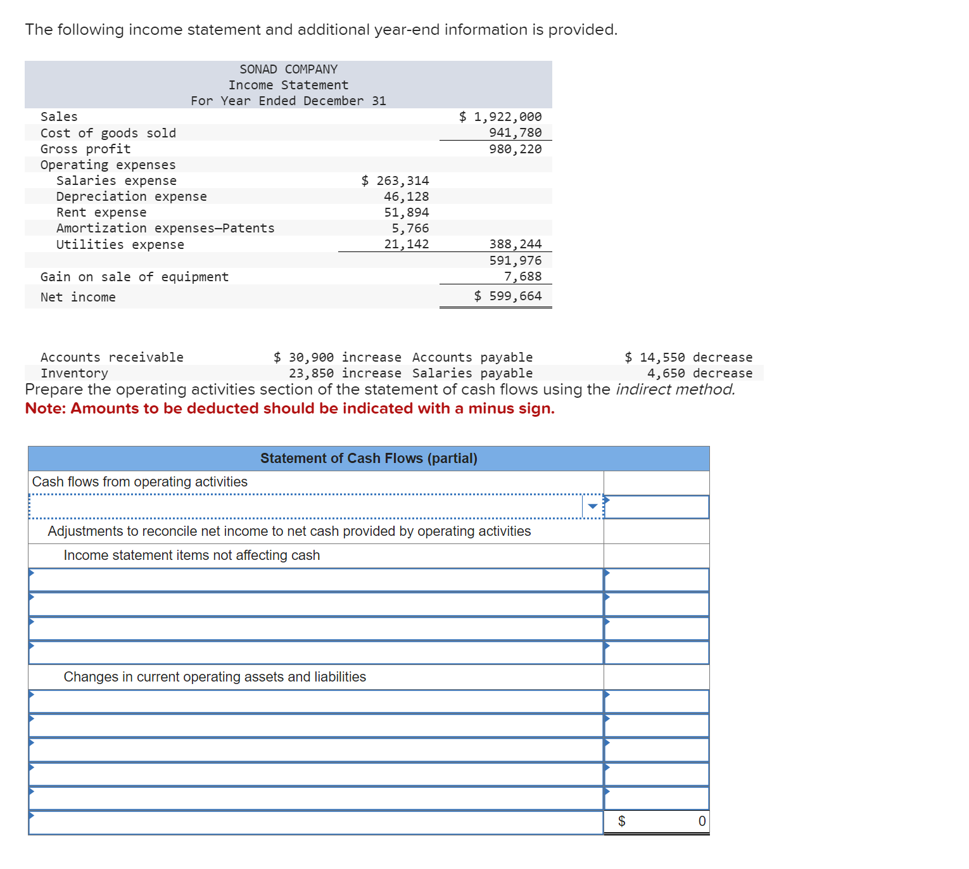
Task: Click Salaries payable 4,650 decrease
Action: (x=700, y=373)
